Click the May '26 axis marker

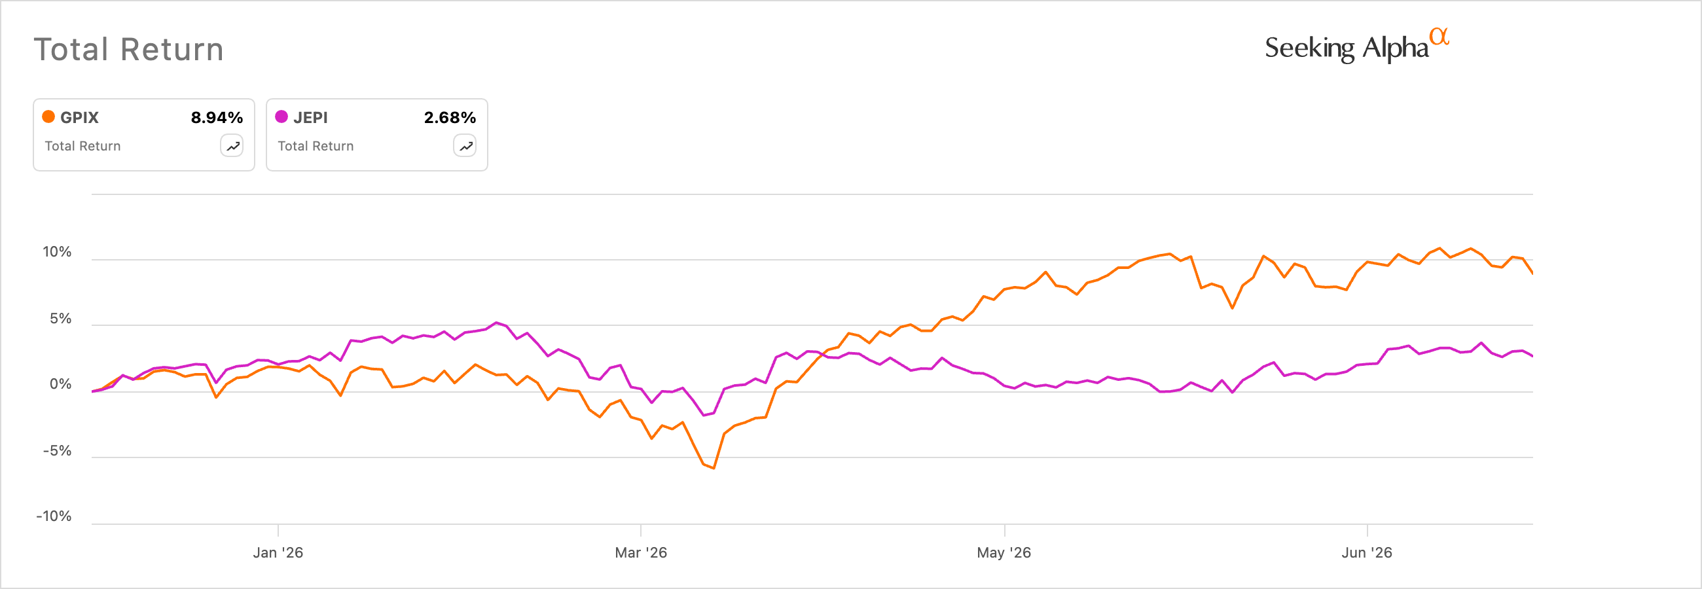1004,553
